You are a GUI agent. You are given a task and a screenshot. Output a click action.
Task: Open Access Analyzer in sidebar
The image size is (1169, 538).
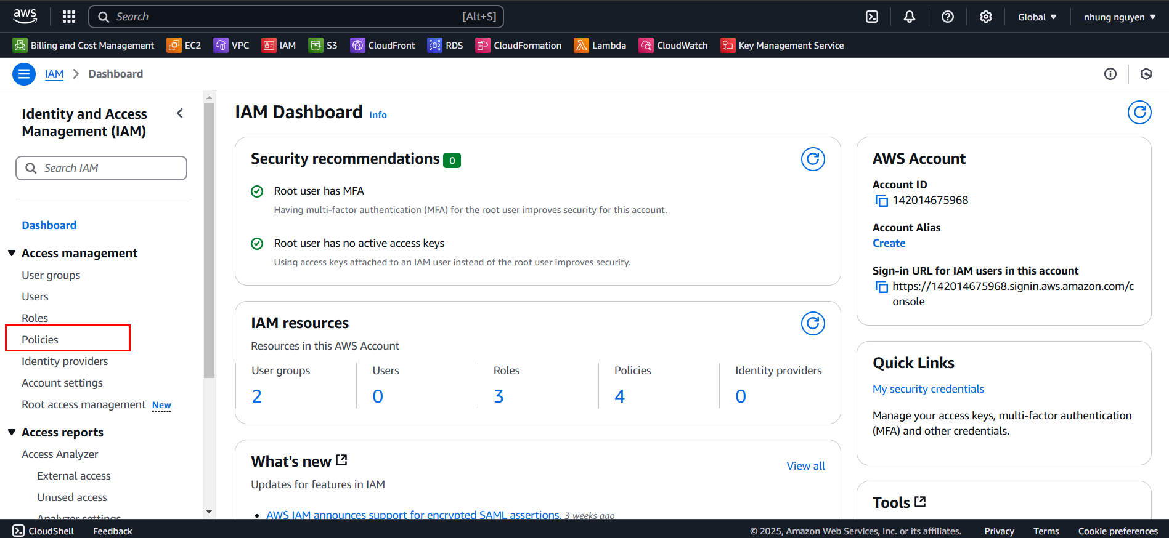(60, 454)
